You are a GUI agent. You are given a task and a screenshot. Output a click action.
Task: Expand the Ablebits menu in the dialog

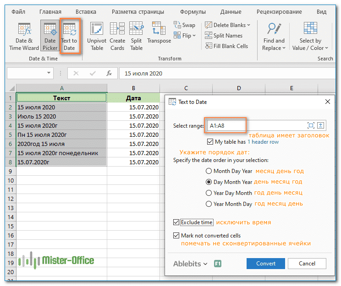coord(190,264)
